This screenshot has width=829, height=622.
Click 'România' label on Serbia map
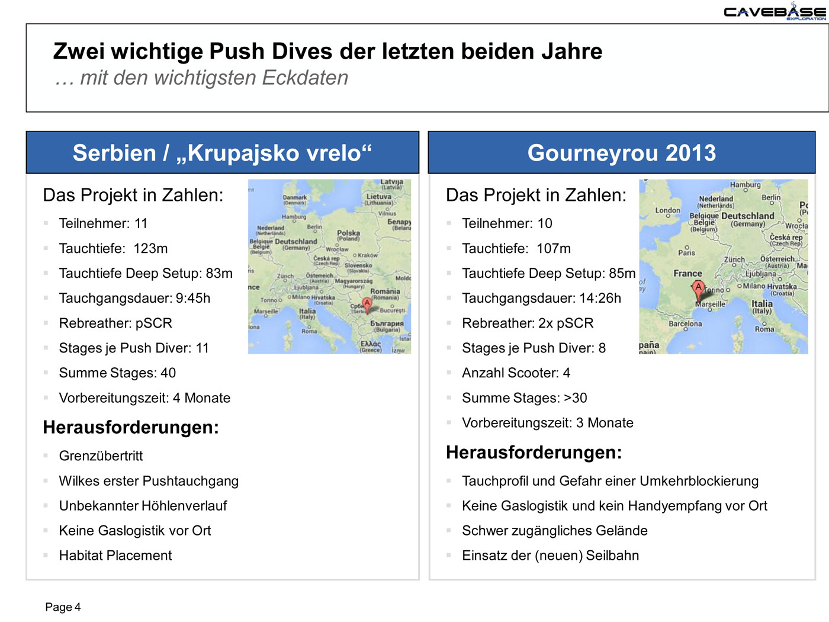(385, 291)
